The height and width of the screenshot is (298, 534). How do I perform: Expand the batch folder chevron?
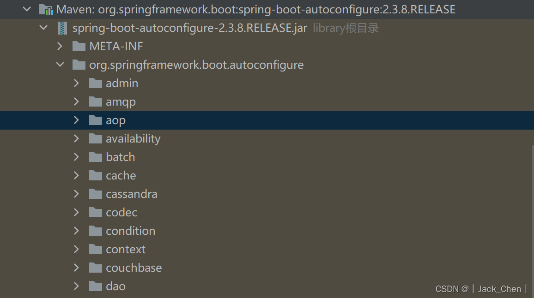[76, 157]
